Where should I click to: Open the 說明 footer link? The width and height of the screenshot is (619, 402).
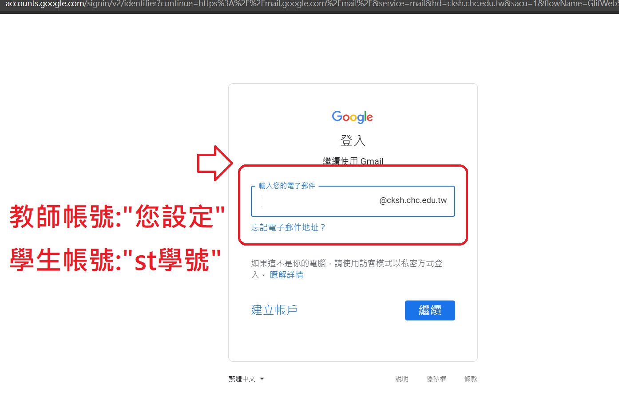tap(402, 379)
